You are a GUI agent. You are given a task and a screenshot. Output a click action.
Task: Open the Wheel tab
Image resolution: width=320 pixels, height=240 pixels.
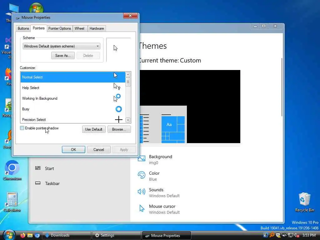[x=79, y=28]
